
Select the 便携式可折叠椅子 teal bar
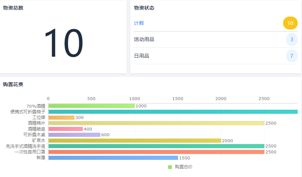[172, 112]
